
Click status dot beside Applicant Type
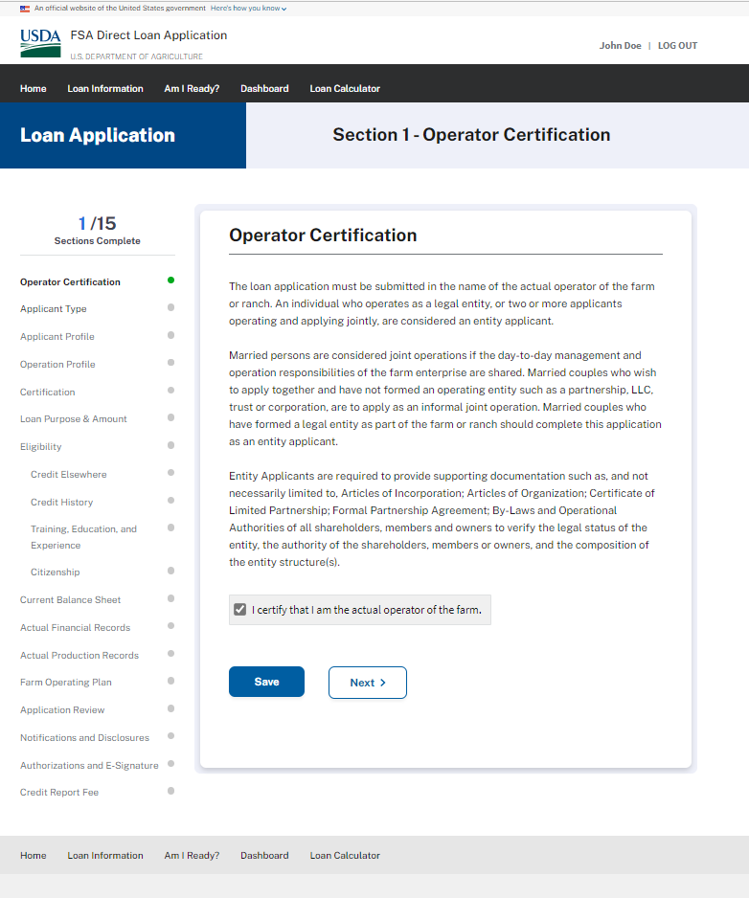170,307
